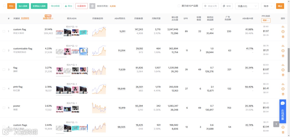Viewport: 290px width, 137px height.
Task: Click the page vertical scrollbar thumb
Action: pyautogui.click(x=289, y=60)
